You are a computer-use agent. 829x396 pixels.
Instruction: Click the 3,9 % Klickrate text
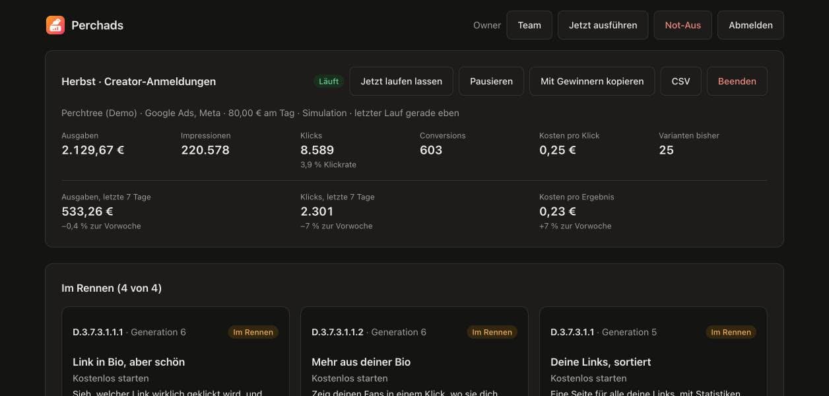(328, 164)
